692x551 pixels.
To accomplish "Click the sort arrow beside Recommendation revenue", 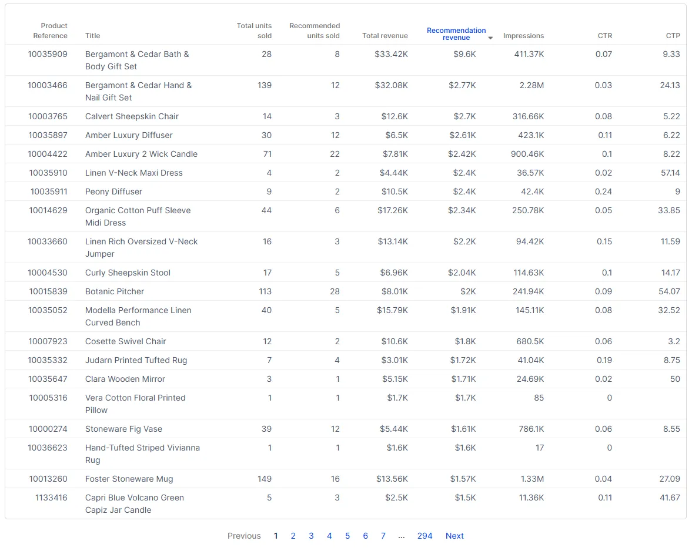I will click(x=490, y=38).
